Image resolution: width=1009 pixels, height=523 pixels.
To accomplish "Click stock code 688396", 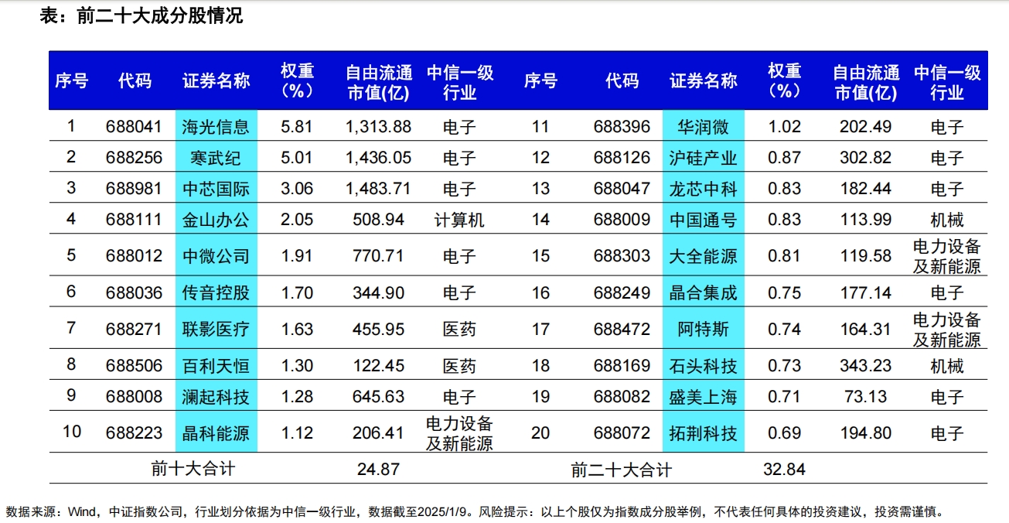I will [x=622, y=126].
